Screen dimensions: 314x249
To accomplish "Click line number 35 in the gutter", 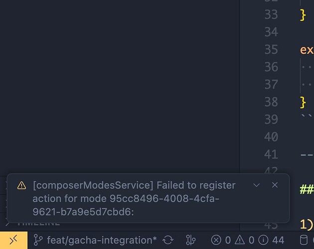I will tap(271, 49).
